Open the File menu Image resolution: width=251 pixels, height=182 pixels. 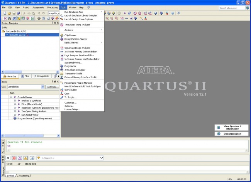(4, 7)
